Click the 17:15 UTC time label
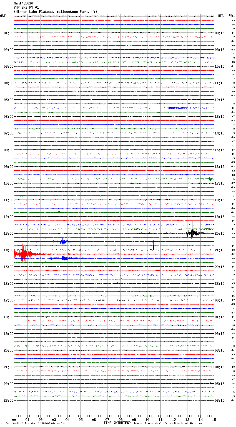Screen dimensions: 236x427 (x=220, y=183)
